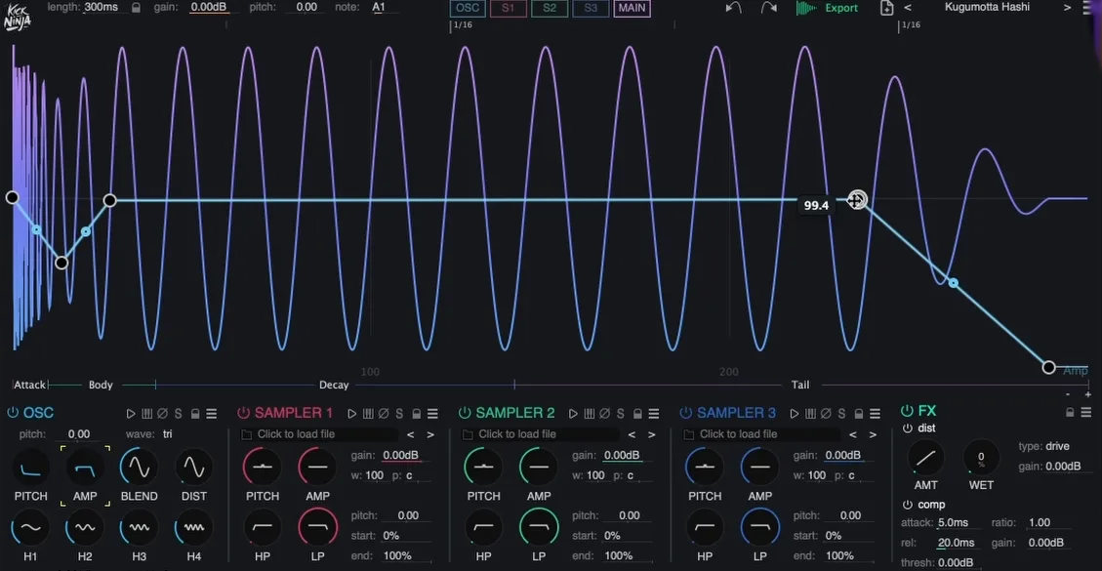
Task: Open the Sampler 1 hamburger menu
Action: (432, 414)
